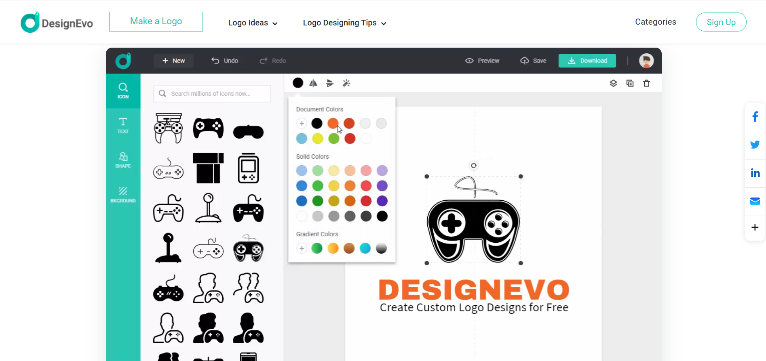The height and width of the screenshot is (361, 766).
Task: Select the slogan text 'Create Custom Logo Designs for Free'
Action: [x=474, y=308]
